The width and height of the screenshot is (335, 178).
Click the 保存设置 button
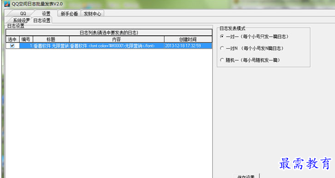click(x=246, y=176)
